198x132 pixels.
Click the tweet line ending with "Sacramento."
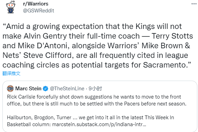tap(97, 65)
